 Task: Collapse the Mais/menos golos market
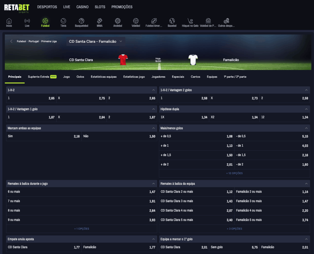(306, 128)
